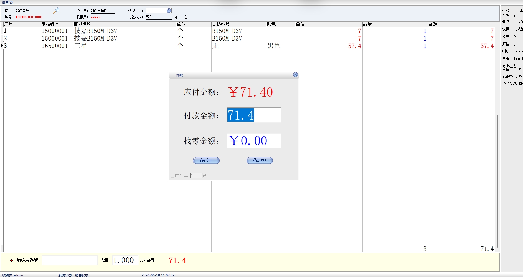Expand the 经办人 dropdown arrow
This screenshot has width=523, height=277.
click(169, 11)
